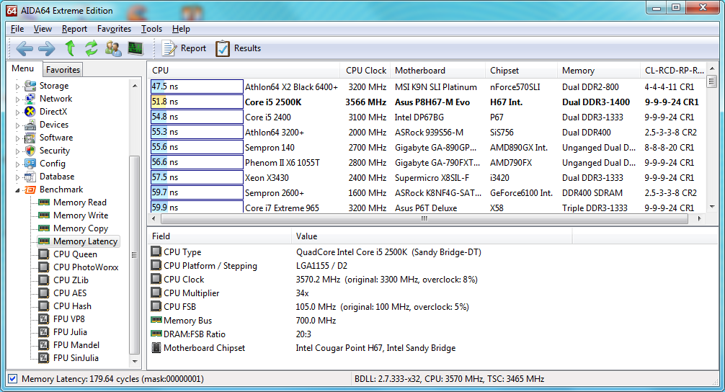The height and width of the screenshot is (392, 725).
Task: Select Database icon in the menu tree
Action: 30,176
